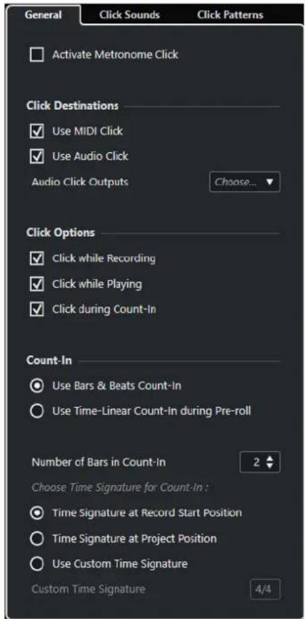
Task: Turn off Click during Count-In
Action: coord(37,309)
